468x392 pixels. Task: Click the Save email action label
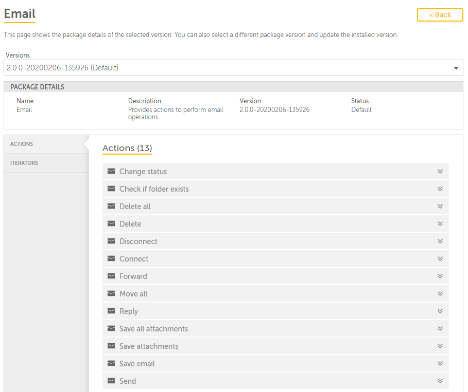coord(137,364)
